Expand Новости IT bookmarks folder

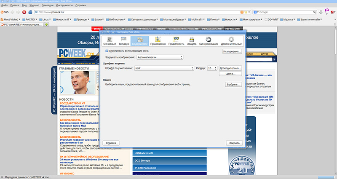click(62, 19)
